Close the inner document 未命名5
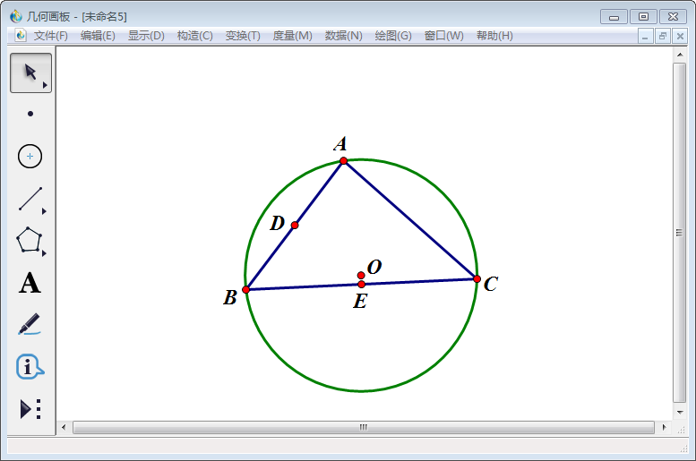This screenshot has width=696, height=461. click(680, 36)
